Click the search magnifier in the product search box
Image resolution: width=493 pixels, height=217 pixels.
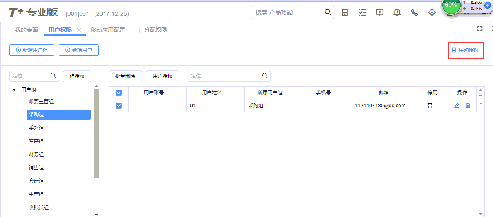click(x=327, y=12)
